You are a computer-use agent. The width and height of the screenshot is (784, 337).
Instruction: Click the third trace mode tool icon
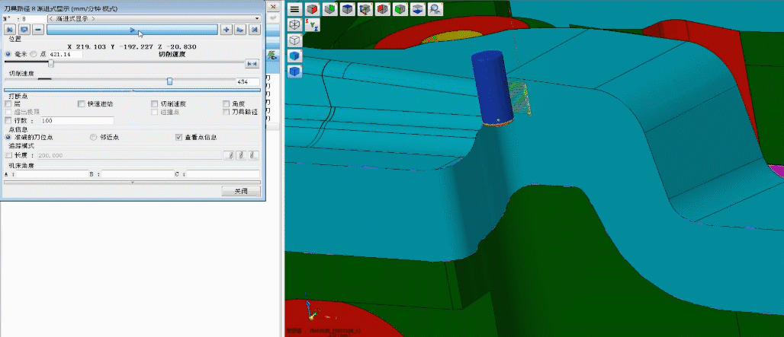254,155
